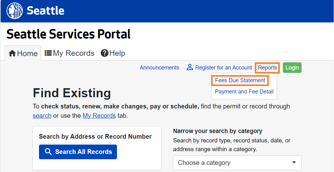Click the person icon beside Register
This screenshot has width=334, height=172.
[190, 67]
